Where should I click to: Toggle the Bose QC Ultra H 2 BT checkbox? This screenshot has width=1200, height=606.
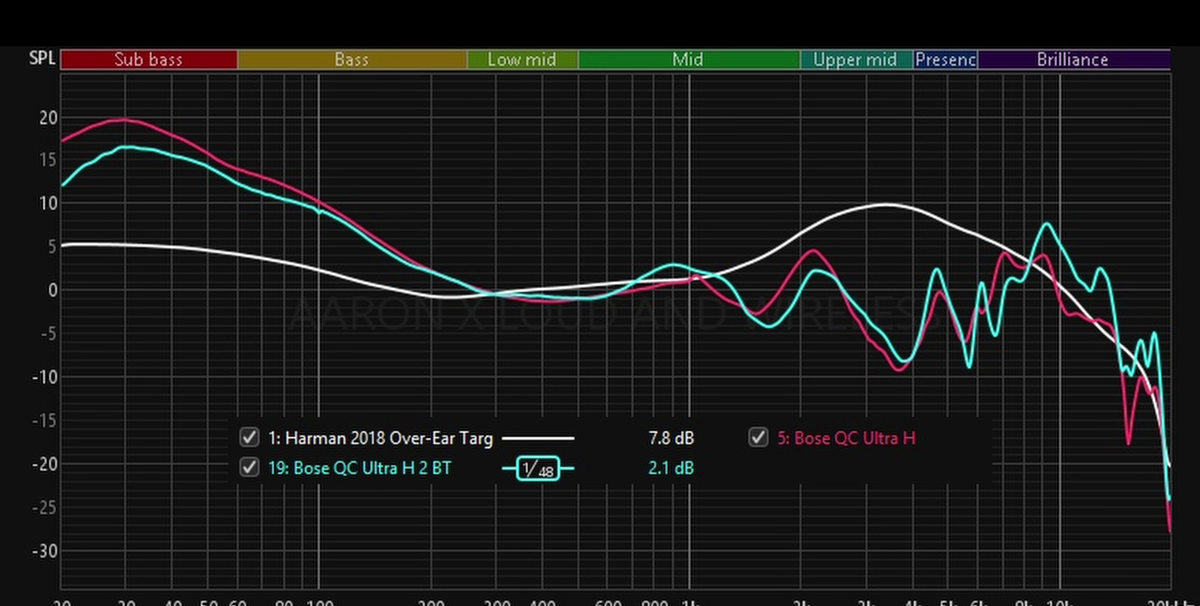point(249,467)
